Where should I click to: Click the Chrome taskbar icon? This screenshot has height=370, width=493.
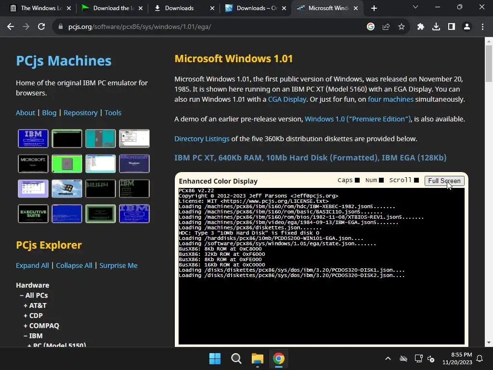pos(279,358)
